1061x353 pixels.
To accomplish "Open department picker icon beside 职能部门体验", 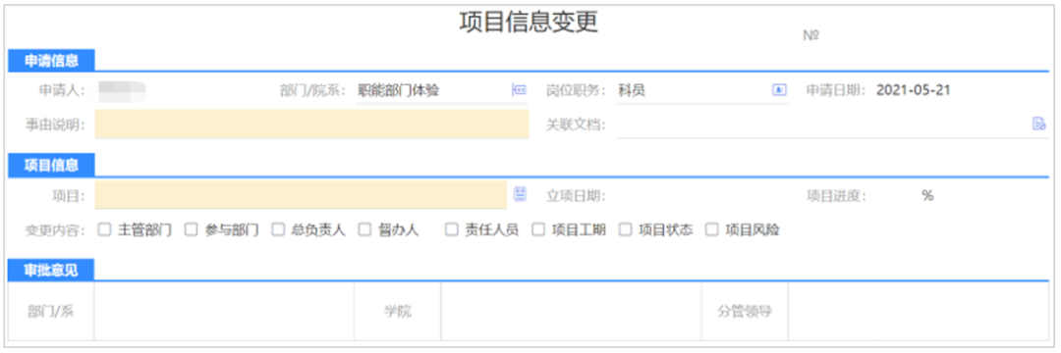I will tap(519, 90).
